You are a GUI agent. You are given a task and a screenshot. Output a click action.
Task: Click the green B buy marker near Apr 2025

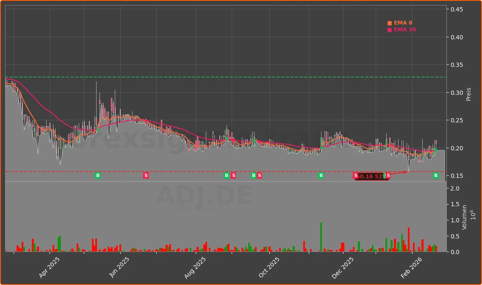[98, 175]
